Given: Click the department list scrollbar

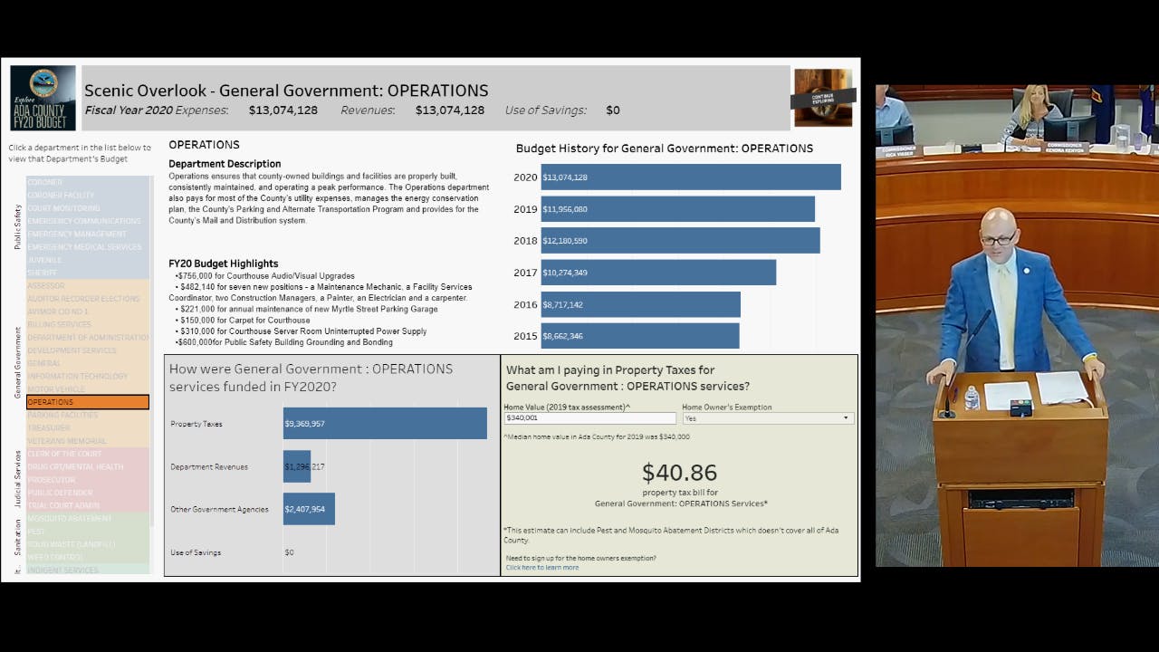Looking at the screenshot, I should [152, 350].
